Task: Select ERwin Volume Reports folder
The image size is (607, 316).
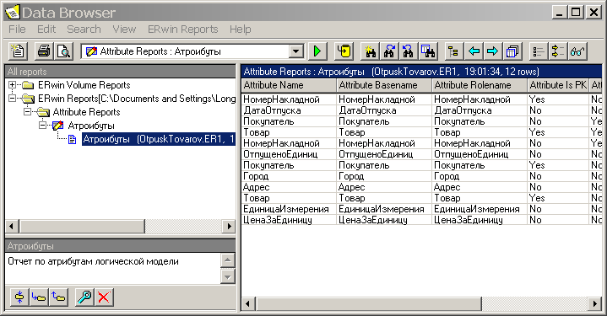Action: pyautogui.click(x=84, y=85)
